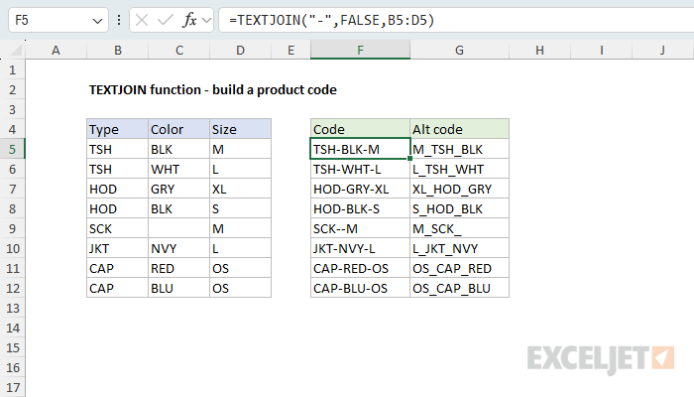Select column F header
The image size is (694, 397).
pos(360,50)
